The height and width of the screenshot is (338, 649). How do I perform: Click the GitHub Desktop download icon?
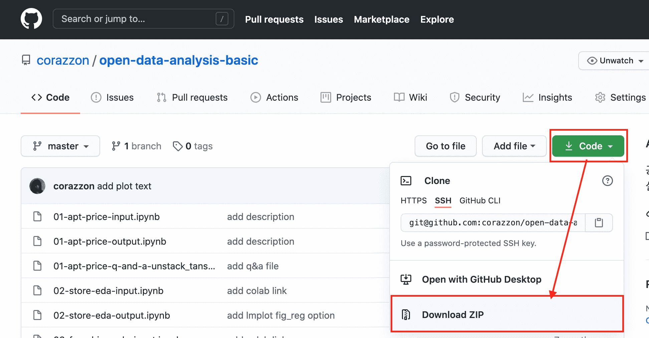point(406,279)
